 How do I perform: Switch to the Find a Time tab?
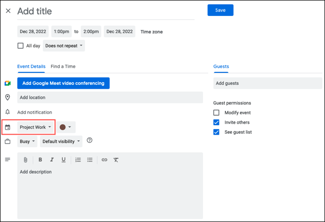63,66
